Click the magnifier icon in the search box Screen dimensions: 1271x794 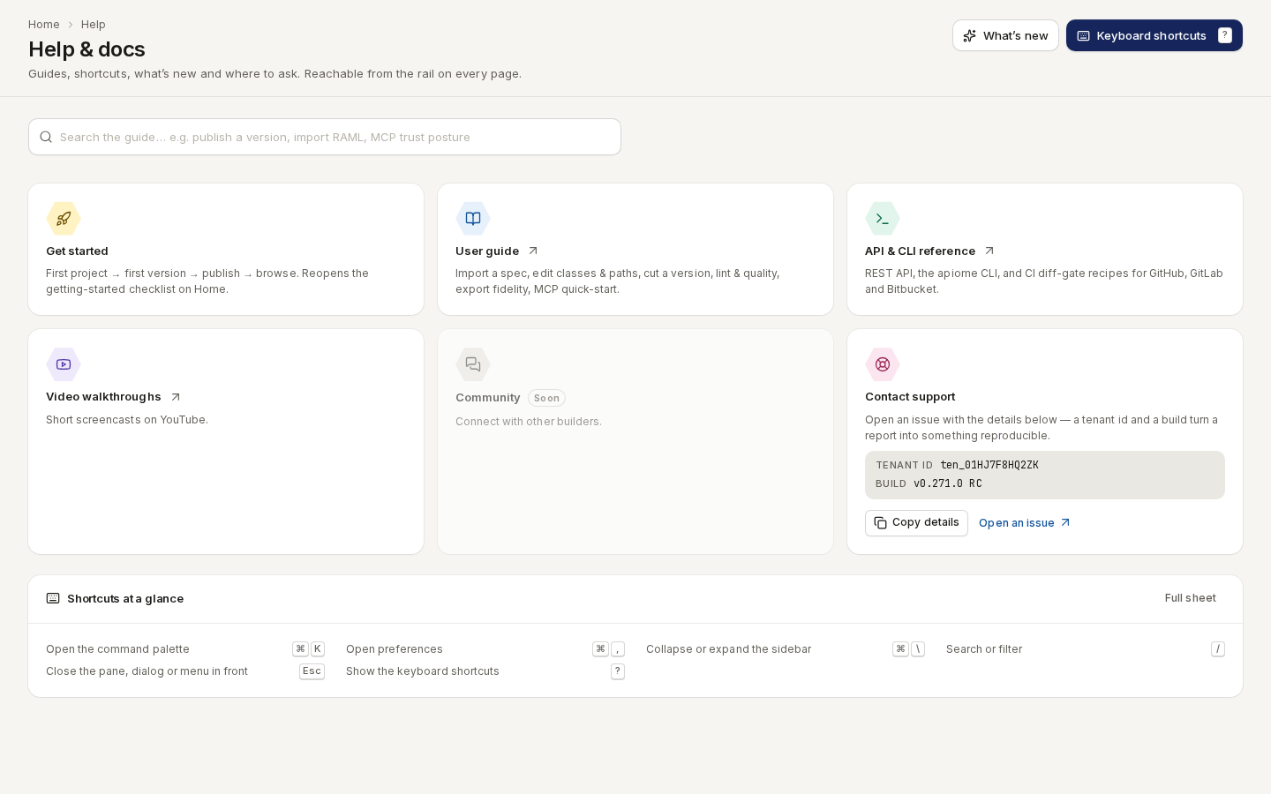pos(46,137)
